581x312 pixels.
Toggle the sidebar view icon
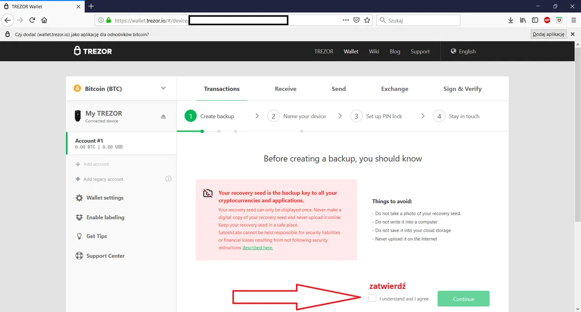(535, 20)
